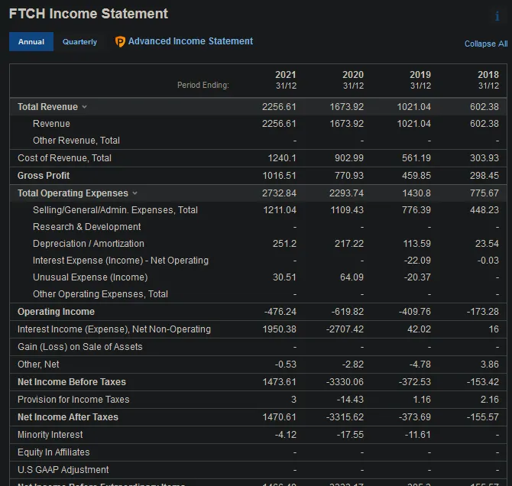Click the info icon at top right
Screen dimensions: 512x486
497,16
